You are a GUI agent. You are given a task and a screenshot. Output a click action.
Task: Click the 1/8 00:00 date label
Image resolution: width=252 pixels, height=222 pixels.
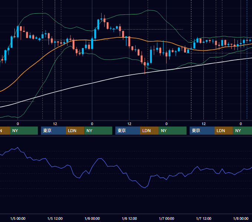tap(241, 218)
